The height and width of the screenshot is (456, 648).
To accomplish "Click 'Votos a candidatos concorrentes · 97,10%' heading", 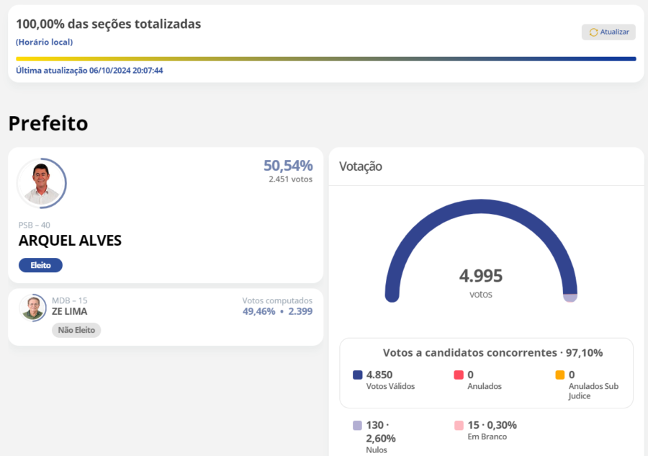I will tap(492, 353).
